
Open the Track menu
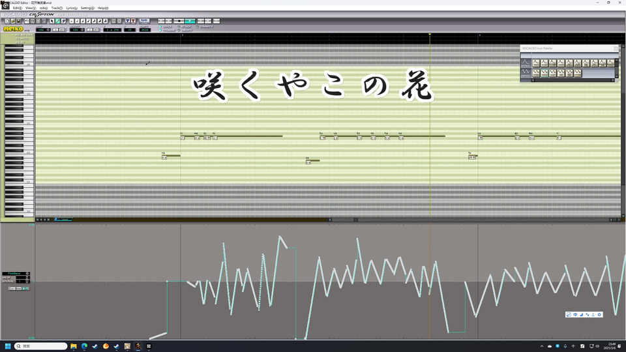point(57,8)
